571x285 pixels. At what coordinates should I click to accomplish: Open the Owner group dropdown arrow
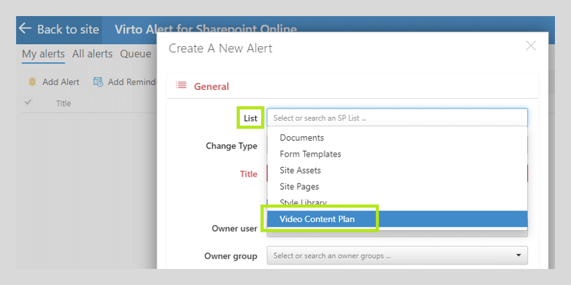pyautogui.click(x=518, y=255)
